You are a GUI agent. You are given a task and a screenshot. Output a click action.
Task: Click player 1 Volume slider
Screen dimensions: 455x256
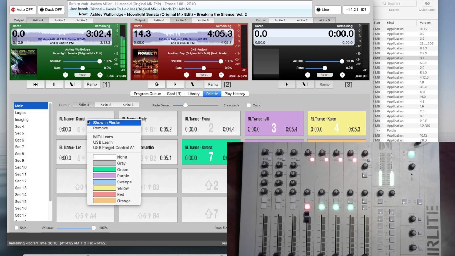point(82,61)
